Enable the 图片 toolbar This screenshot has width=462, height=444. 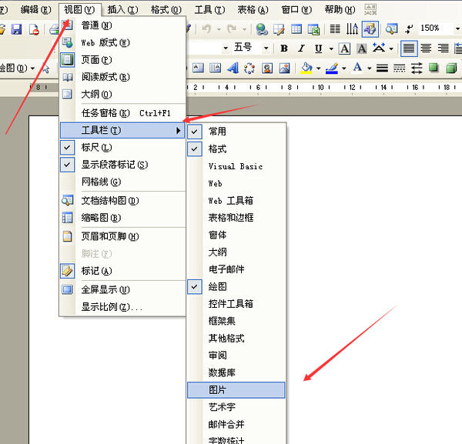click(x=236, y=390)
